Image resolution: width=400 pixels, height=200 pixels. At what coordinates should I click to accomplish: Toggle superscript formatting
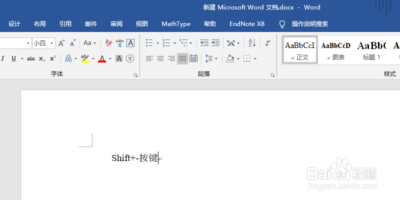tap(53, 58)
